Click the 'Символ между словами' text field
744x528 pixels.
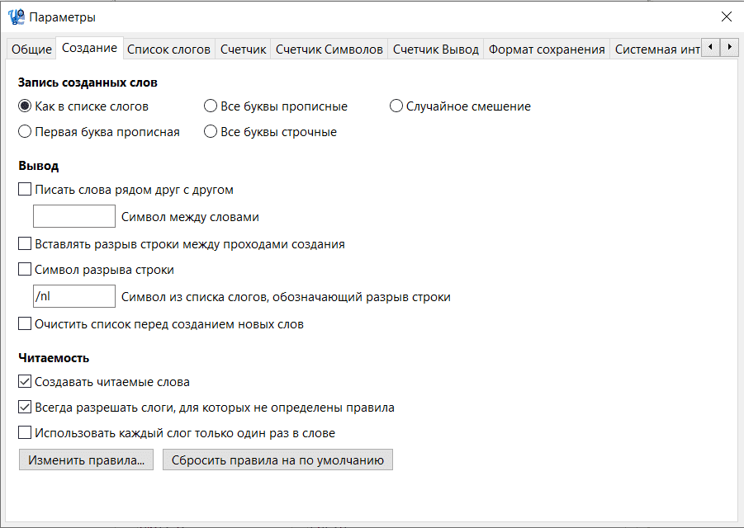[74, 217]
